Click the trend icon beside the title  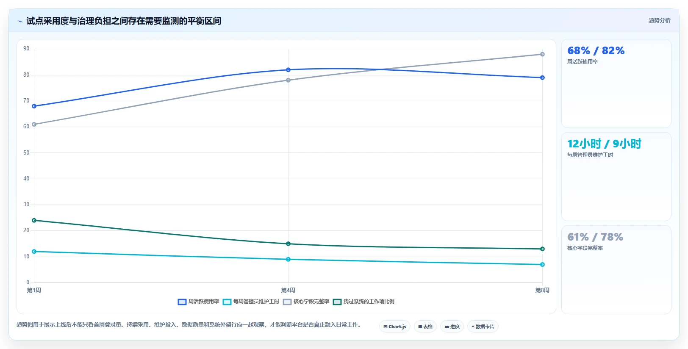(20, 21)
